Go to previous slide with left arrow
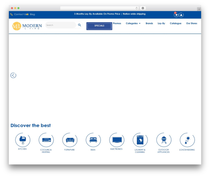210x177 pixels. pyautogui.click(x=13, y=75)
